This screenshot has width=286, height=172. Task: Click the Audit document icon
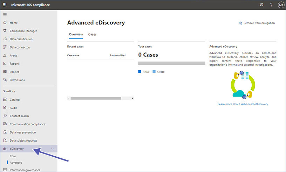point(5,108)
